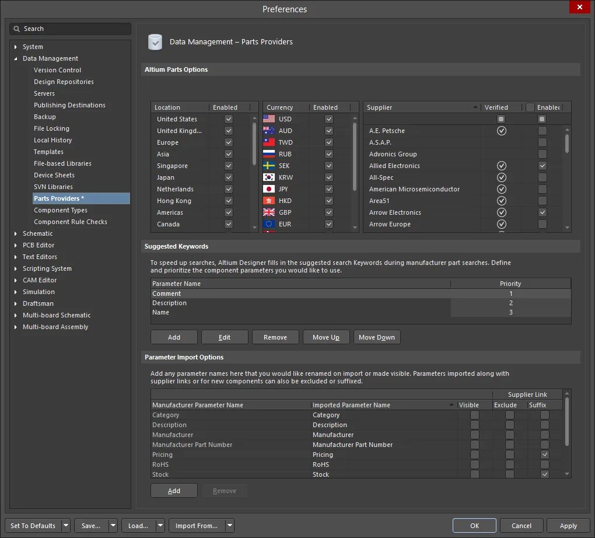Select File-based Libraries page
The image size is (595, 538).
coord(62,163)
